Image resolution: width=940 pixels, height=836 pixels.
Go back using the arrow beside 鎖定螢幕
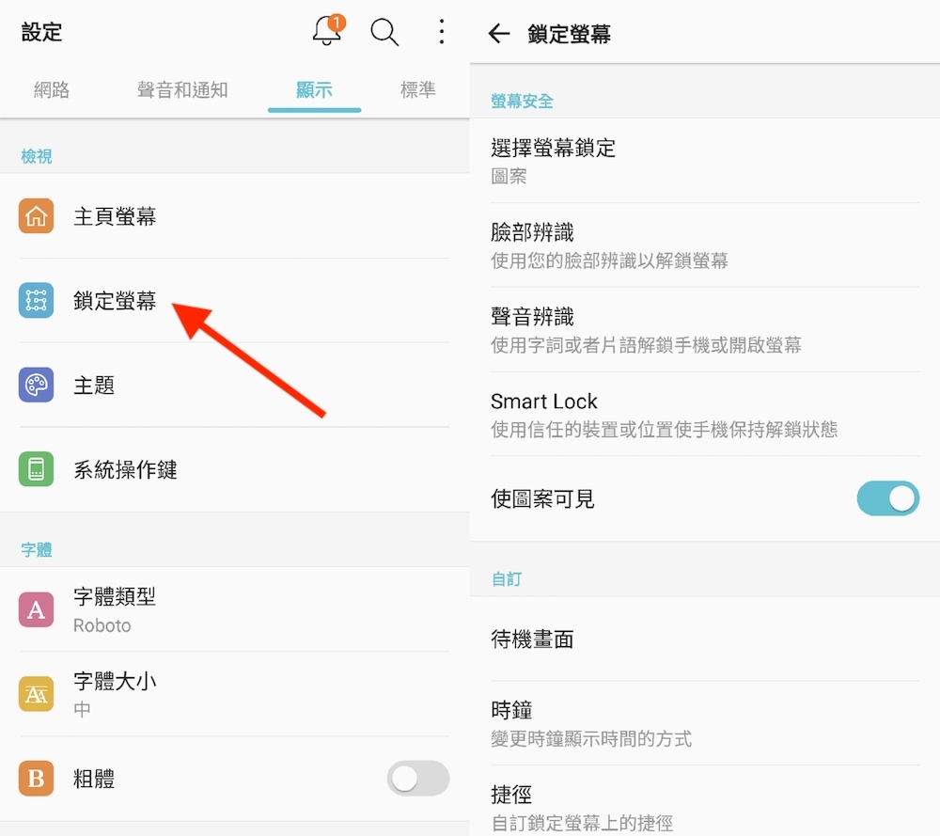499,34
